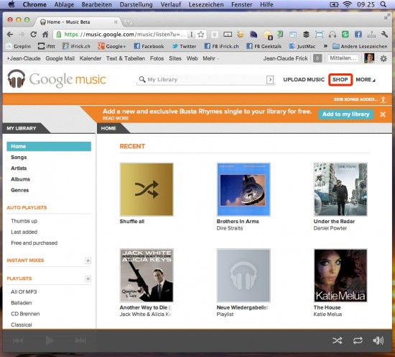Image resolution: width=395 pixels, height=357 pixels.
Task: Select Albums in My Library sidebar
Action: pyautogui.click(x=20, y=179)
